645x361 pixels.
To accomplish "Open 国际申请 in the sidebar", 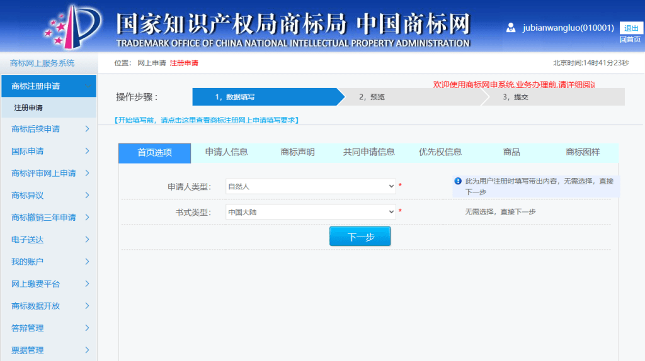I will point(28,151).
